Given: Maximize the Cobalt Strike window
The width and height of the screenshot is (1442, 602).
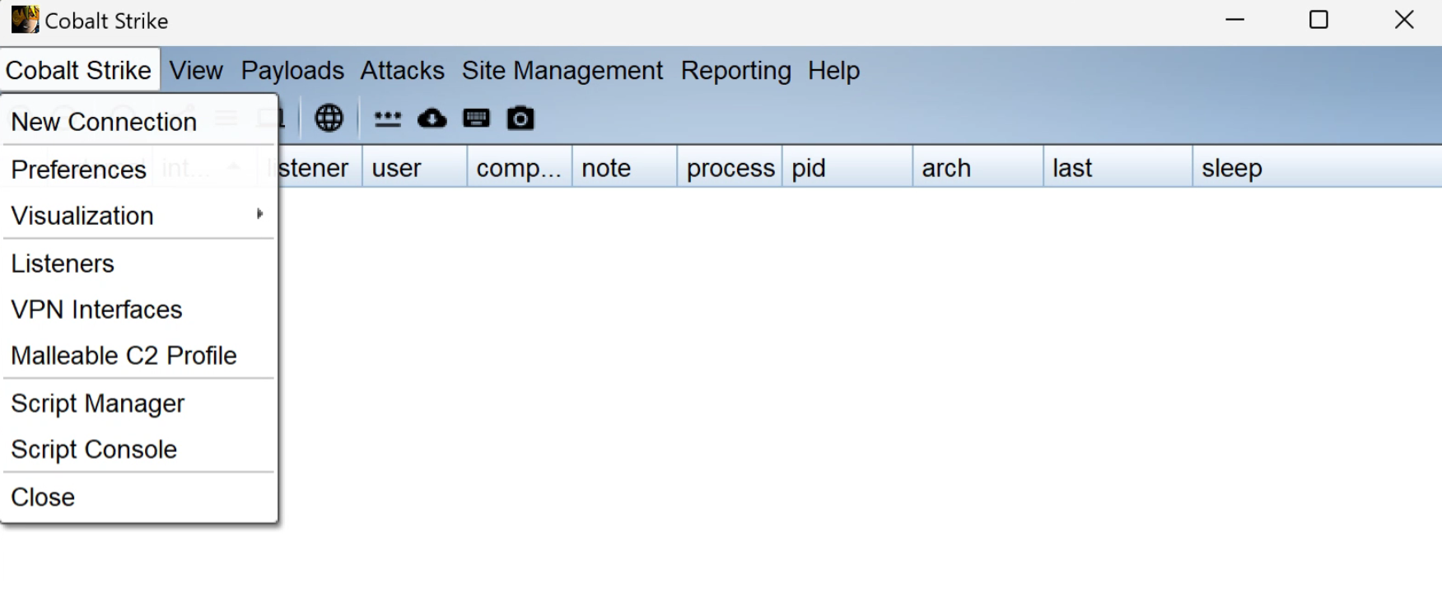Looking at the screenshot, I should [x=1318, y=20].
